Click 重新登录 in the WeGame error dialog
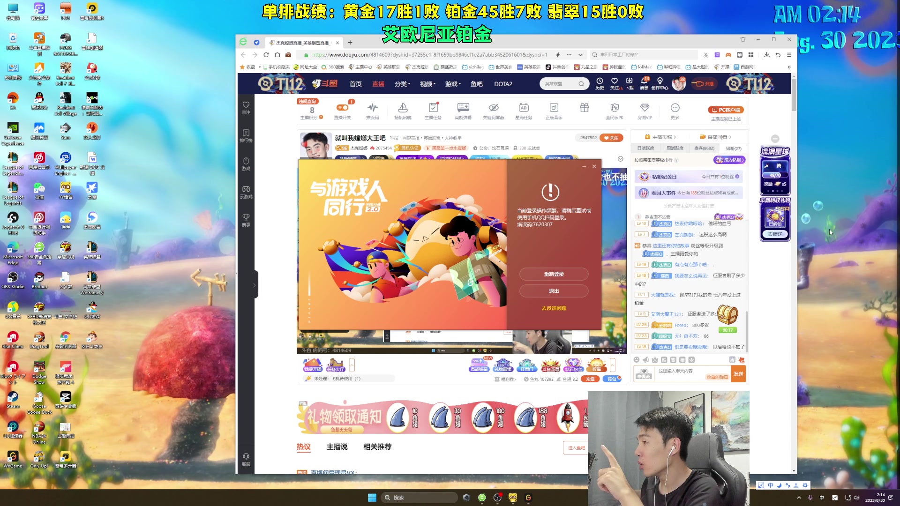 [554, 274]
